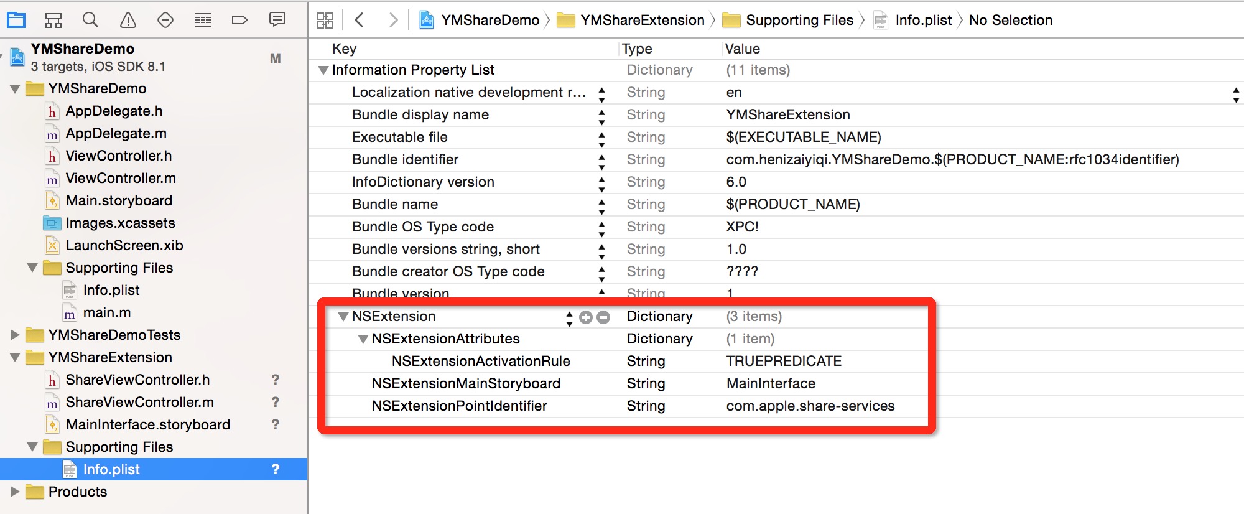Collapse the Information Property List row

click(323, 70)
